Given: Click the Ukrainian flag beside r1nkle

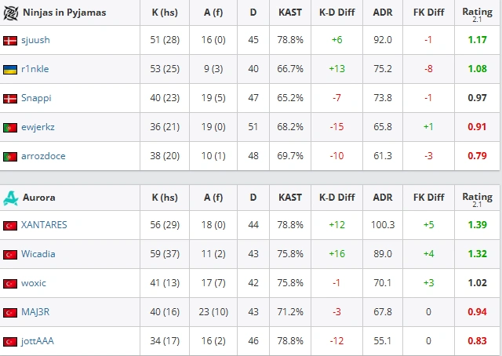Looking at the screenshot, I should (x=10, y=70).
